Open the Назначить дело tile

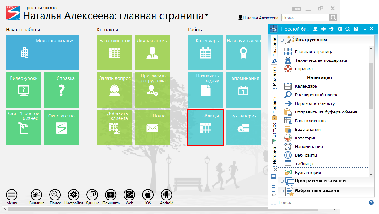pyautogui.click(x=243, y=52)
